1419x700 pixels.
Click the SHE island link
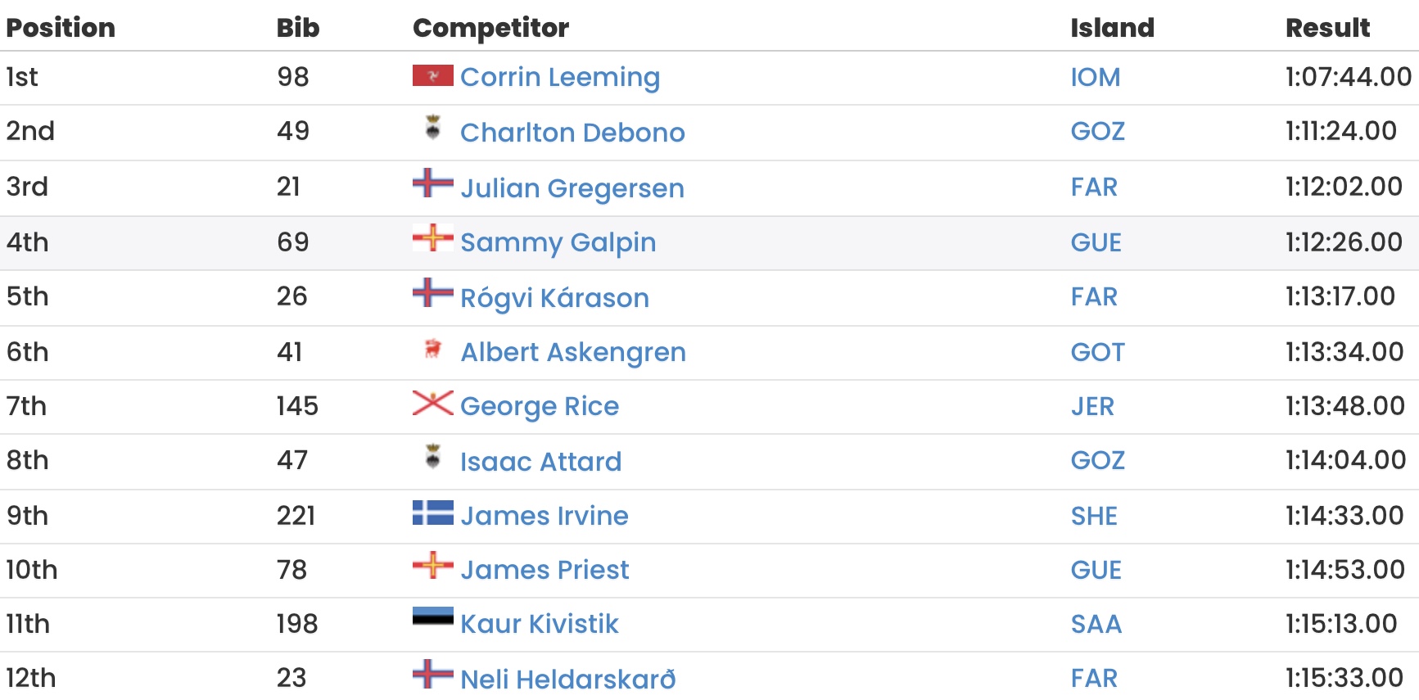pos(1094,516)
